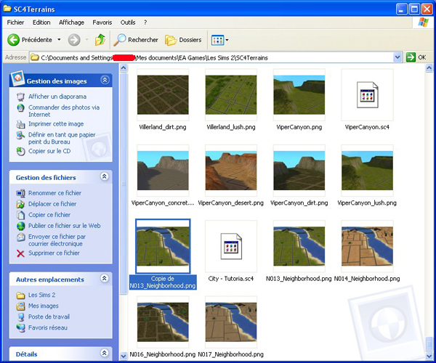Select the Villerland_lush.png thumbnail
This screenshot has width=436, height=363.
click(x=231, y=94)
